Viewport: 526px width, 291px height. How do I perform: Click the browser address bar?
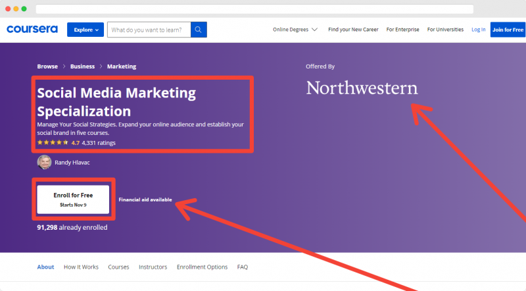click(254, 9)
